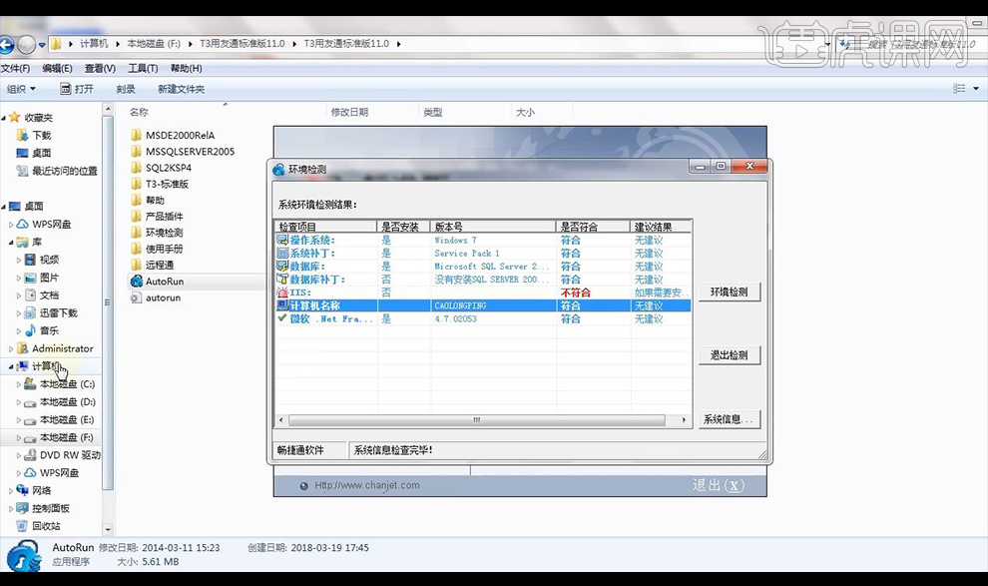Open the 帮助(H) menu

pos(186,68)
